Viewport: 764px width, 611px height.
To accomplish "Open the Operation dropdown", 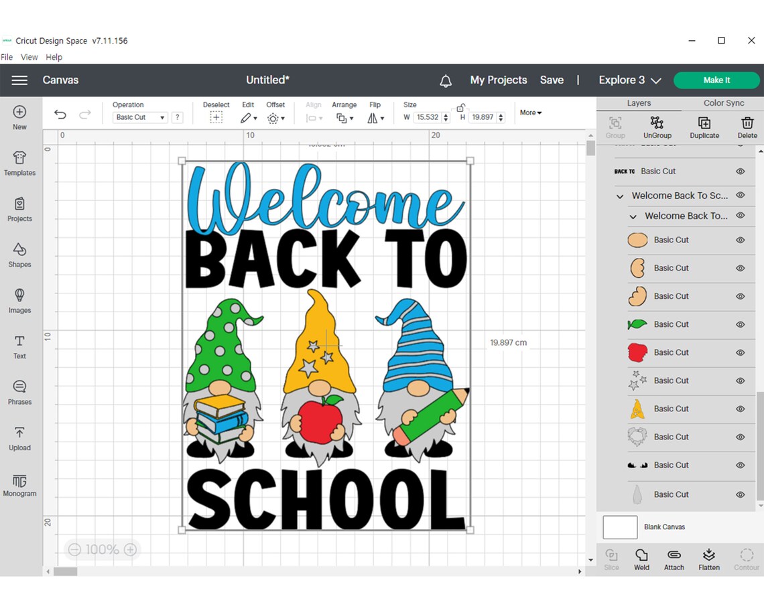I will [139, 117].
